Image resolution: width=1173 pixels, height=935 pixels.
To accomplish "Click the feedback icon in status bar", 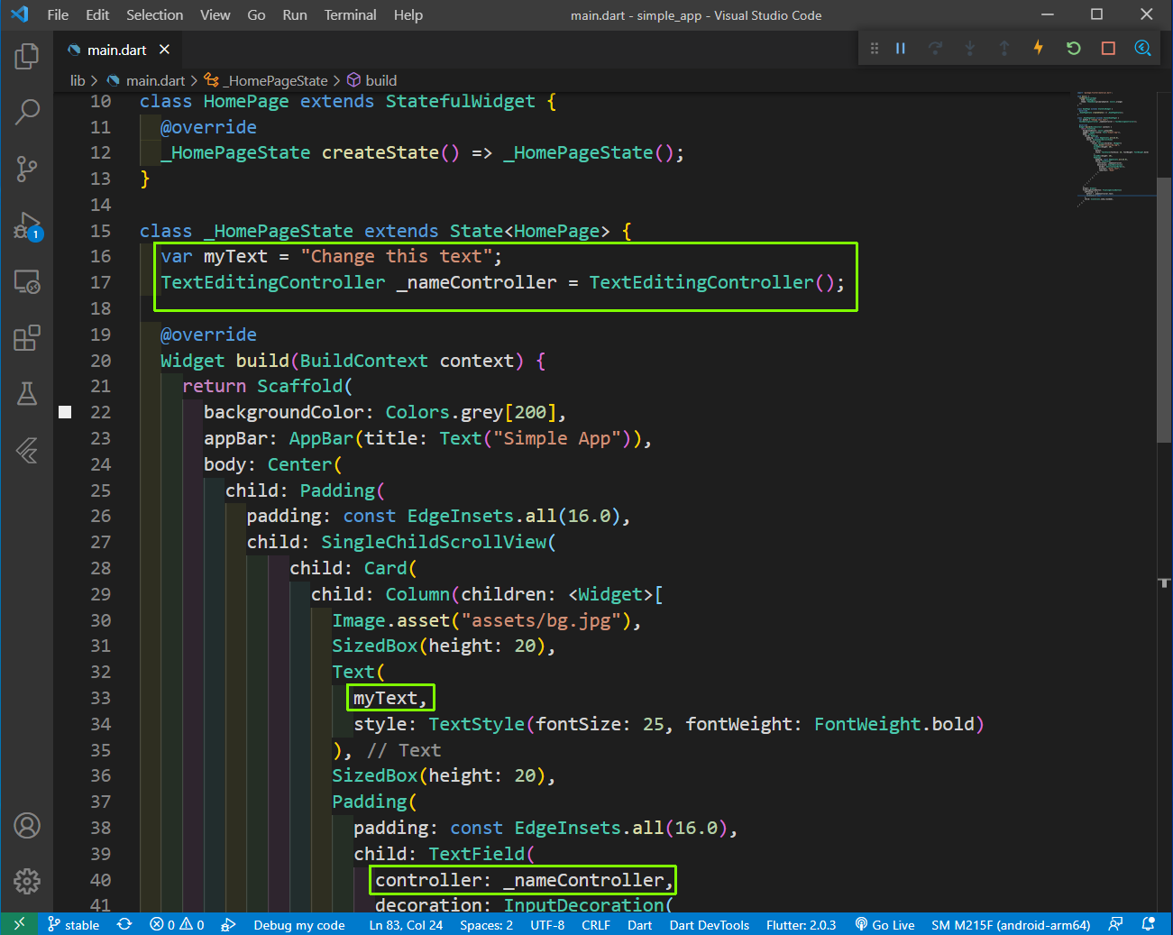I will 1115,924.
